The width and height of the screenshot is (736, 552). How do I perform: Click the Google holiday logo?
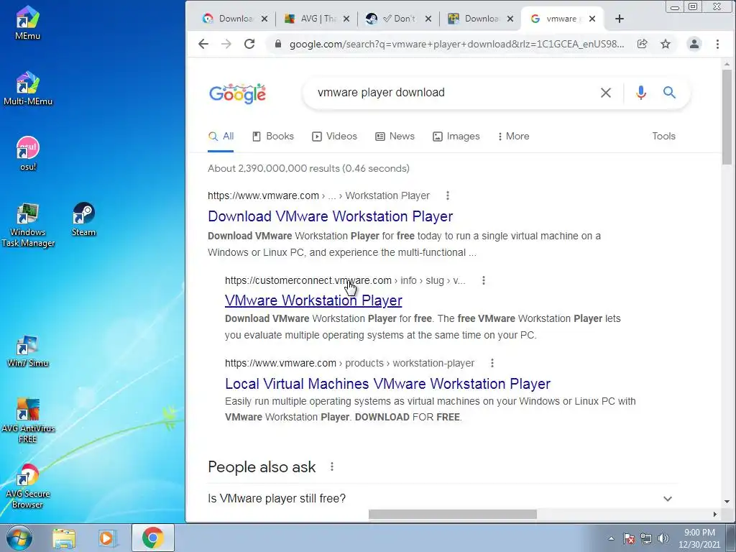(237, 94)
